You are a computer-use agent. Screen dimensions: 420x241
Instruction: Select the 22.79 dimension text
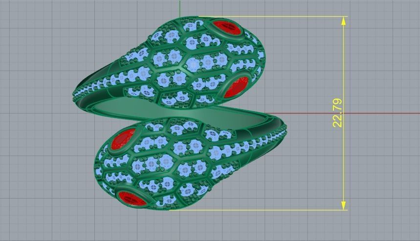click(x=338, y=113)
